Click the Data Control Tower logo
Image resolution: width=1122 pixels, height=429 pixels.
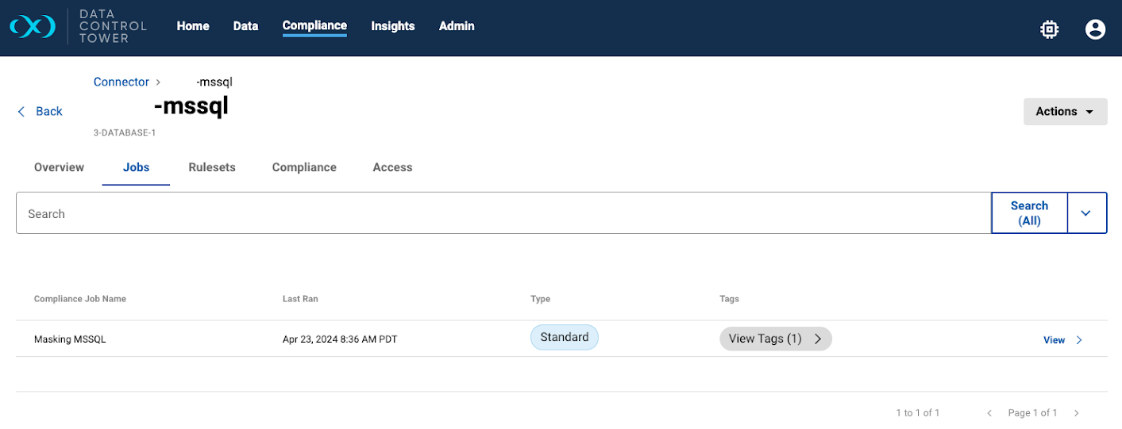pos(78,27)
